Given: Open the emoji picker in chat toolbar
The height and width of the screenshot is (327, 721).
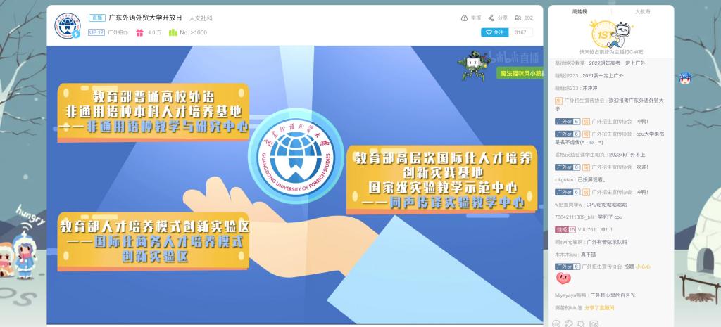Looking at the screenshot, I should point(556,323).
